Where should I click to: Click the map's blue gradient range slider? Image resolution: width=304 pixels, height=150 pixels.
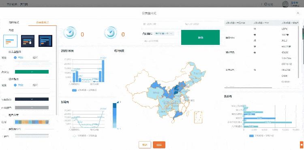[115, 116]
